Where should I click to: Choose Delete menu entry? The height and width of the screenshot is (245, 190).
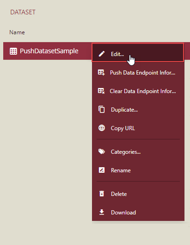click(x=138, y=194)
